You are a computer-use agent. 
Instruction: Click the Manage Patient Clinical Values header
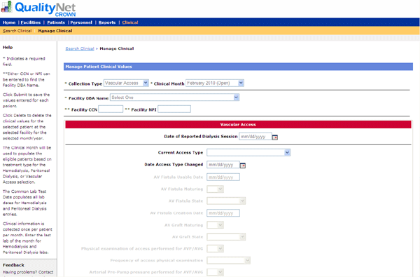point(238,67)
